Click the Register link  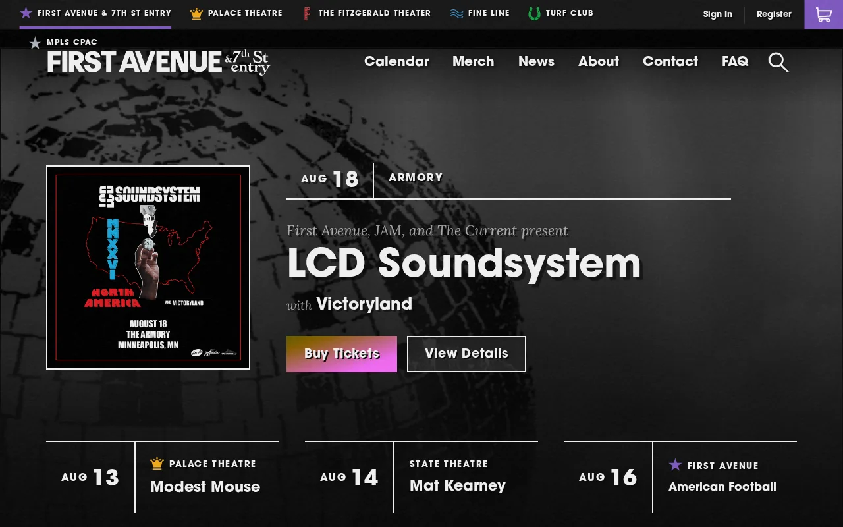(x=774, y=14)
